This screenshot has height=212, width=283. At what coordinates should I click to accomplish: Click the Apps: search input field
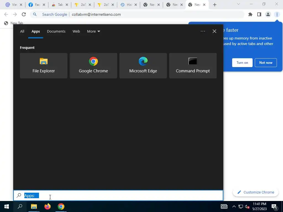pos(118,195)
